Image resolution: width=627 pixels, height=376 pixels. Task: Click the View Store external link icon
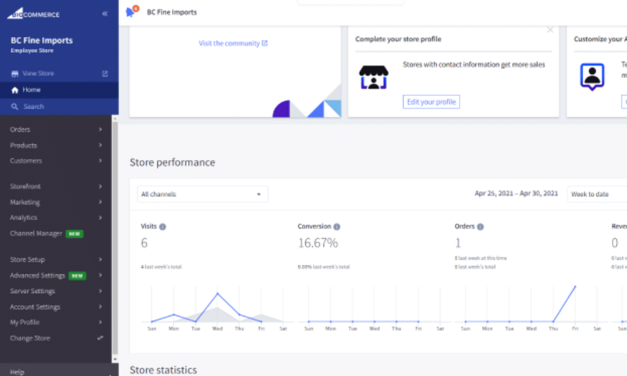(x=105, y=73)
